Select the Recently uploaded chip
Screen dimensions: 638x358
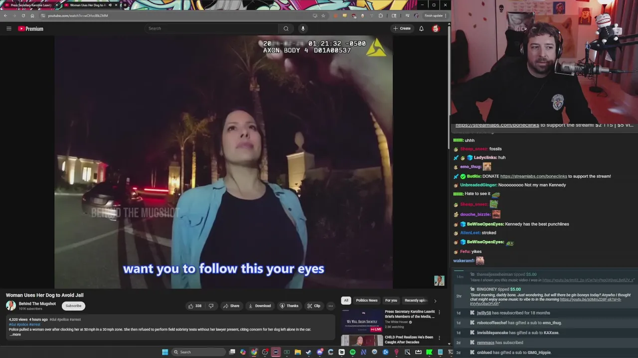(416, 300)
